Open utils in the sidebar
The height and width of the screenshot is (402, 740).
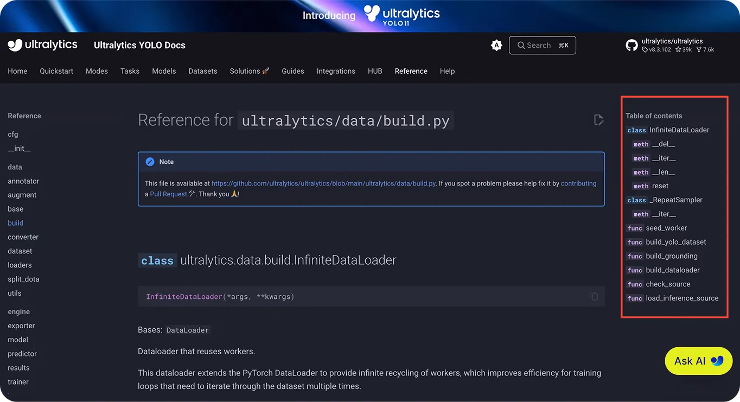click(x=15, y=293)
